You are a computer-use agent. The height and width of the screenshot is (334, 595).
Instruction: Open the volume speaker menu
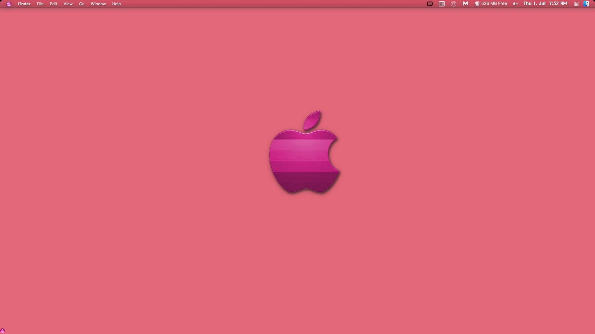515,4
